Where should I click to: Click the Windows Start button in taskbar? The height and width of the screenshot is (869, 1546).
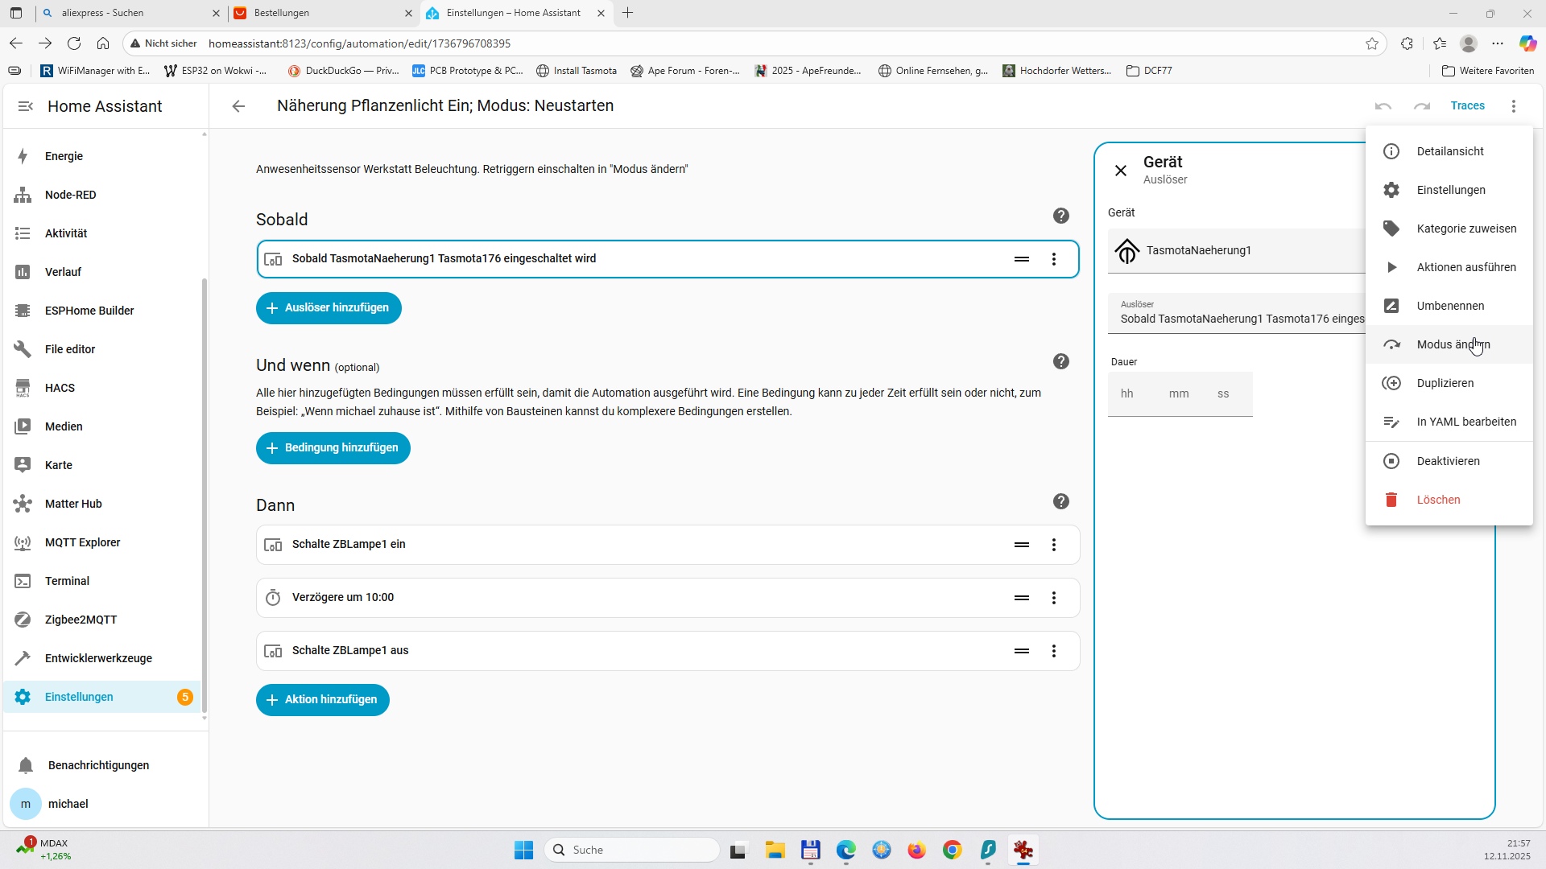pyautogui.click(x=523, y=850)
